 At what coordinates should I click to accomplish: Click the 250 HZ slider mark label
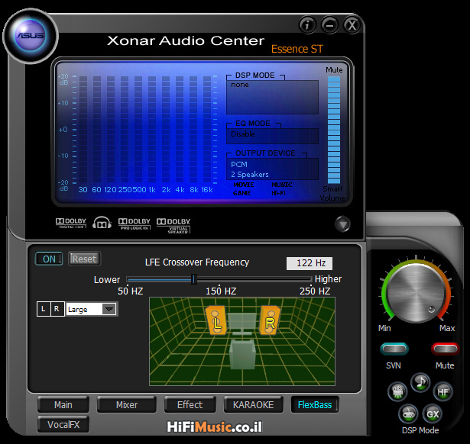pyautogui.click(x=315, y=291)
